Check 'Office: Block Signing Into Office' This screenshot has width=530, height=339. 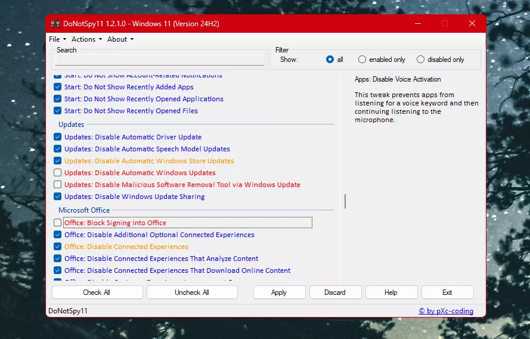[x=57, y=222]
